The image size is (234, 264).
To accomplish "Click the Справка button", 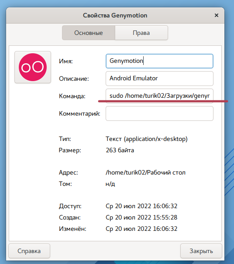I will [x=29, y=251].
